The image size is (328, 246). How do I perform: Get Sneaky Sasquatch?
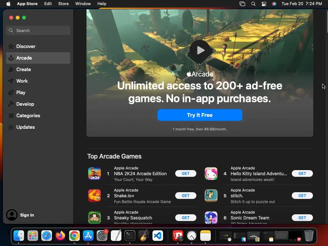point(185,218)
